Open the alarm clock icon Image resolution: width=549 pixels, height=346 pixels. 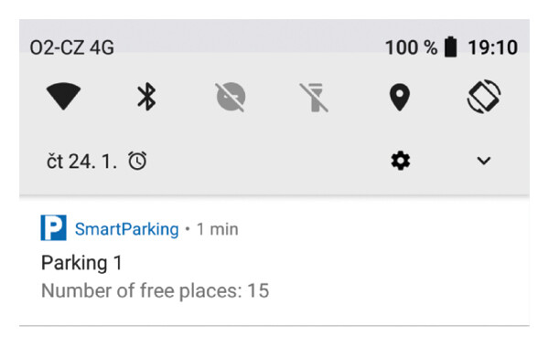point(137,161)
